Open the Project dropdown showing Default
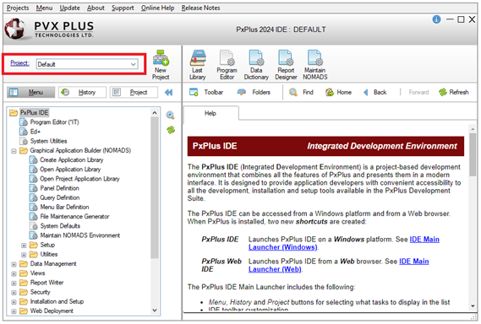The image size is (481, 324). (87, 64)
